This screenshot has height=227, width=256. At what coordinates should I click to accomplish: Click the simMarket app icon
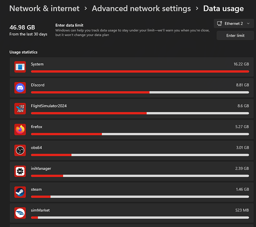point(20,213)
